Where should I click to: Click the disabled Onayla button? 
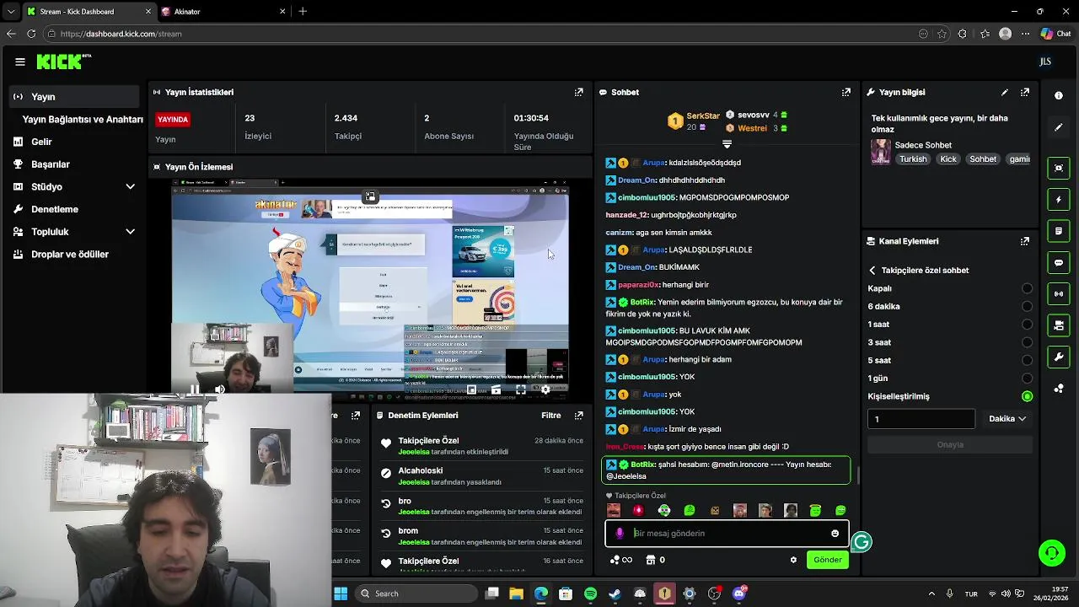click(x=950, y=445)
